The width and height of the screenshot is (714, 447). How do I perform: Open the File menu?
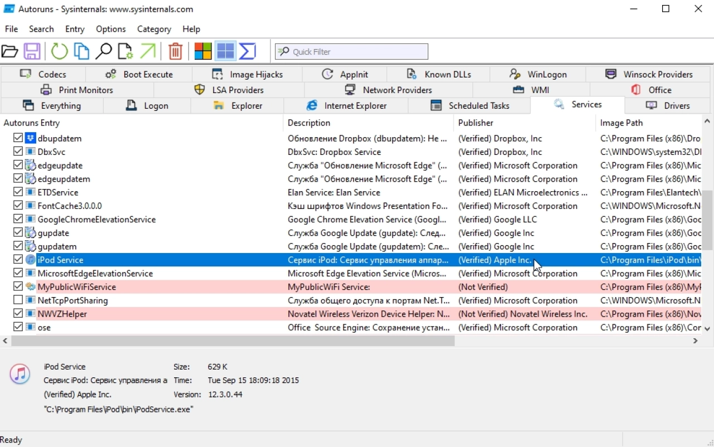coord(11,29)
